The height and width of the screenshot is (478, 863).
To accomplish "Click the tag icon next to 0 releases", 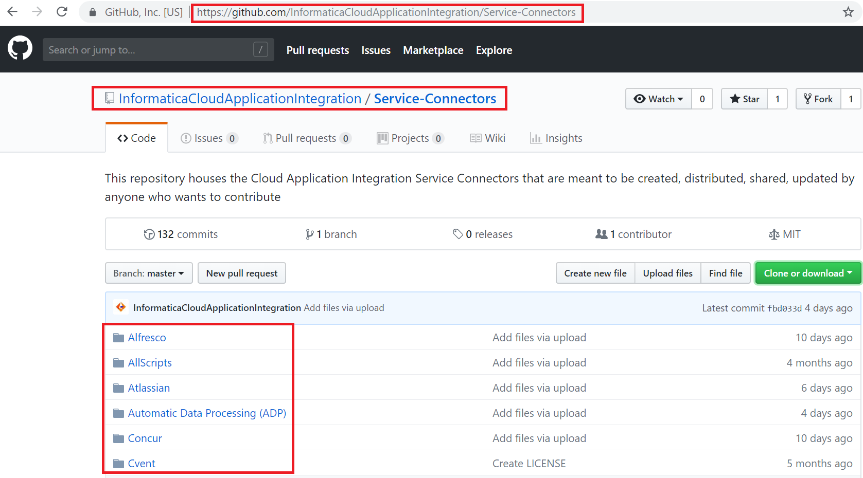I will point(457,234).
